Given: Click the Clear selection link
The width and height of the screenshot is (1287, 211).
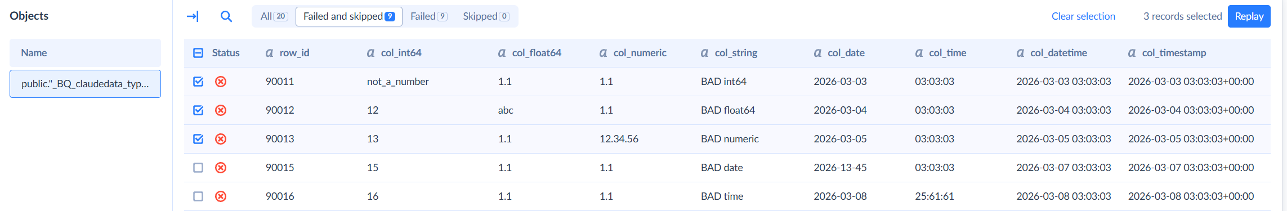Looking at the screenshot, I should pos(1083,16).
